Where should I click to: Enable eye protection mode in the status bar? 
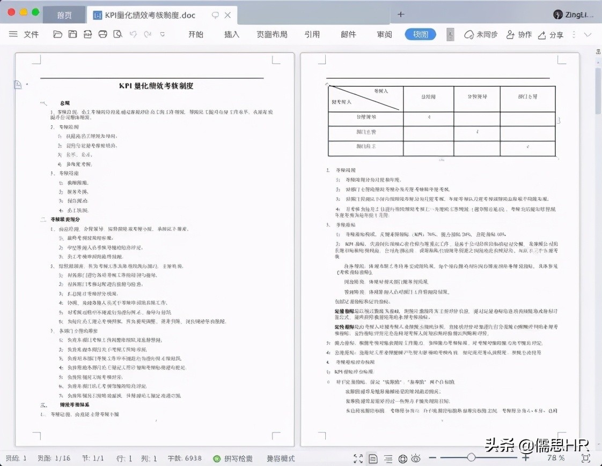(x=417, y=459)
